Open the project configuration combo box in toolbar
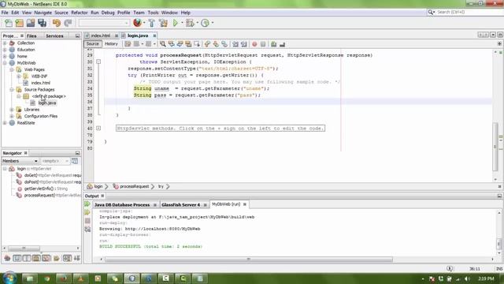 tap(104, 23)
